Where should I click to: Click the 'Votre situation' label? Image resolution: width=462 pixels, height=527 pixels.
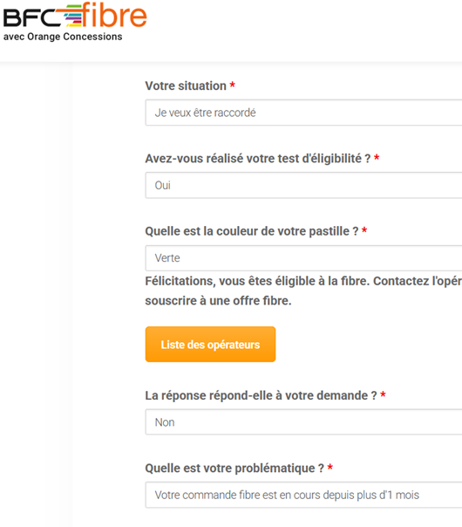coord(186,86)
